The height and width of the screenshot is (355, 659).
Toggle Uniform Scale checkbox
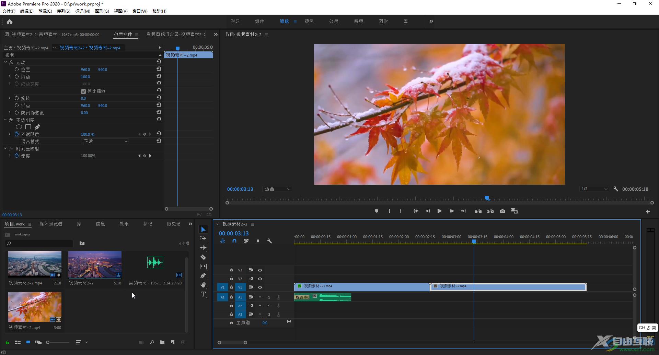point(83,91)
